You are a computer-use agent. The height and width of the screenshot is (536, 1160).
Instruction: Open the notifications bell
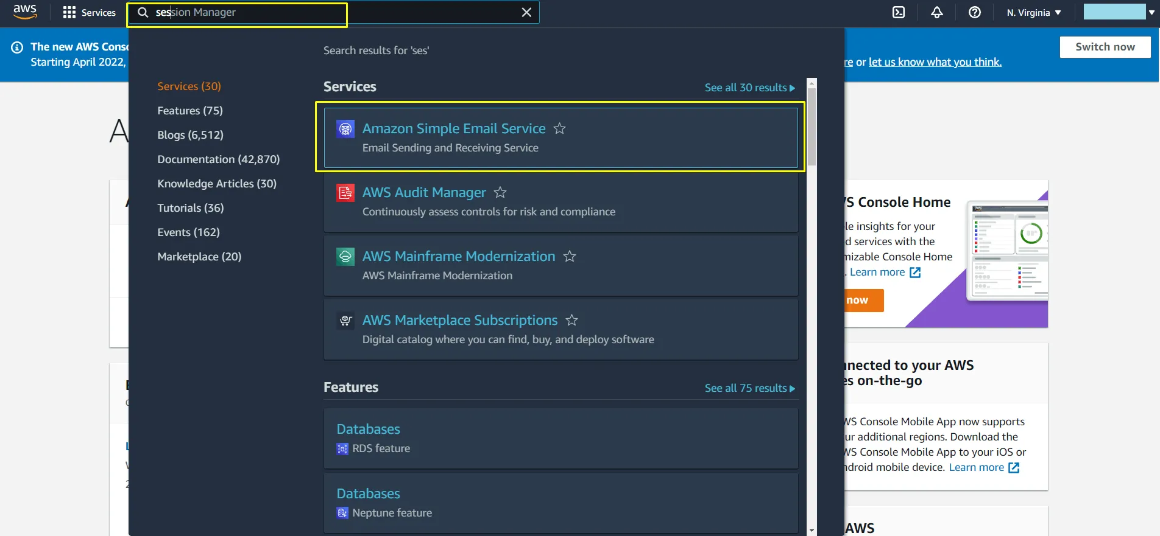(937, 12)
